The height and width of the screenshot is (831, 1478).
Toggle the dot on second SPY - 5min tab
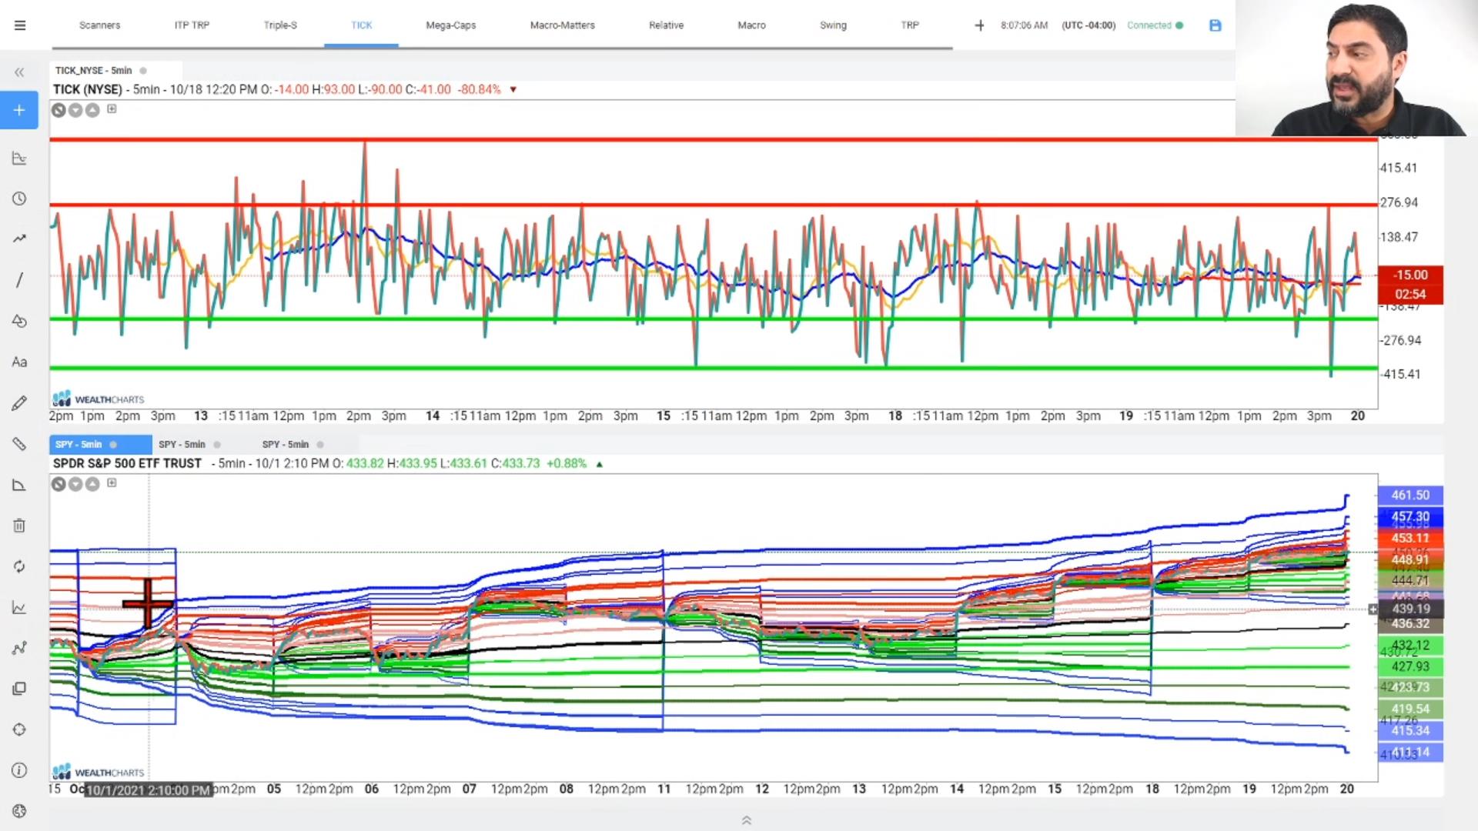[217, 445]
